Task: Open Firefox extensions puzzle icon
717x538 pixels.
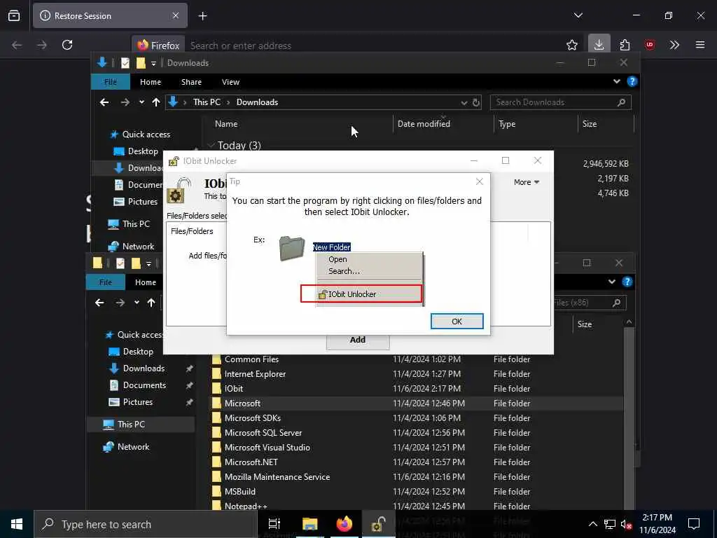Action: pos(625,45)
